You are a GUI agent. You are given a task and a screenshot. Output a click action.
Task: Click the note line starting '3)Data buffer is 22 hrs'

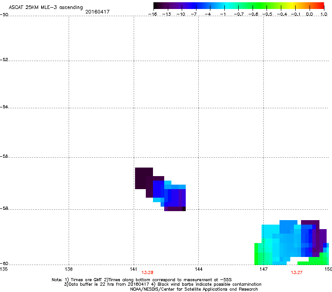pyautogui.click(x=162, y=284)
